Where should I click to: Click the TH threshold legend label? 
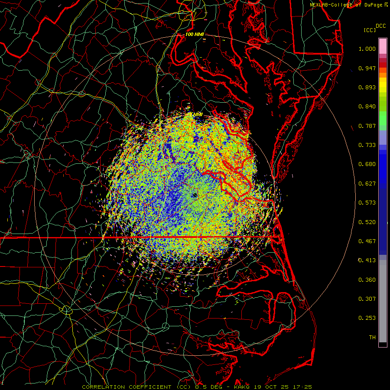(372, 338)
